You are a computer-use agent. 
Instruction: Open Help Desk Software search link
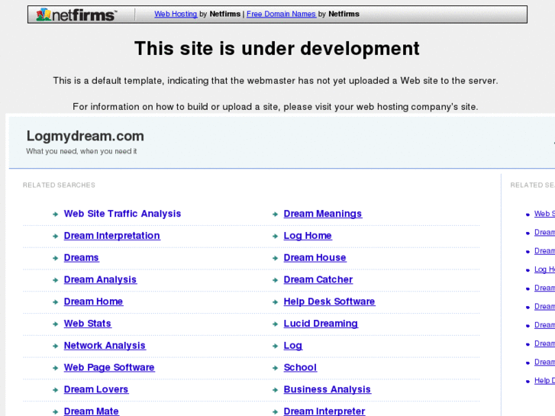click(330, 302)
